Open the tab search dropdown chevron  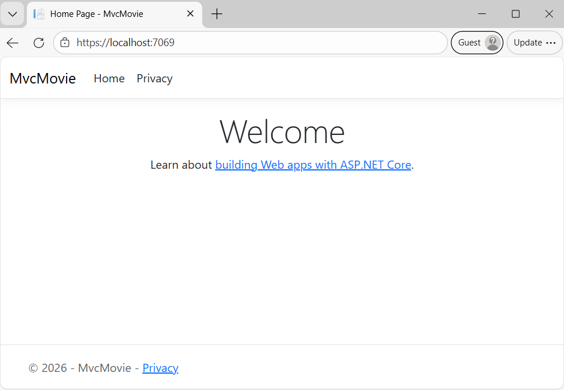pyautogui.click(x=12, y=13)
